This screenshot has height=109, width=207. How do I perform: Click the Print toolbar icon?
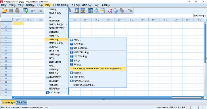(x=18, y=11)
